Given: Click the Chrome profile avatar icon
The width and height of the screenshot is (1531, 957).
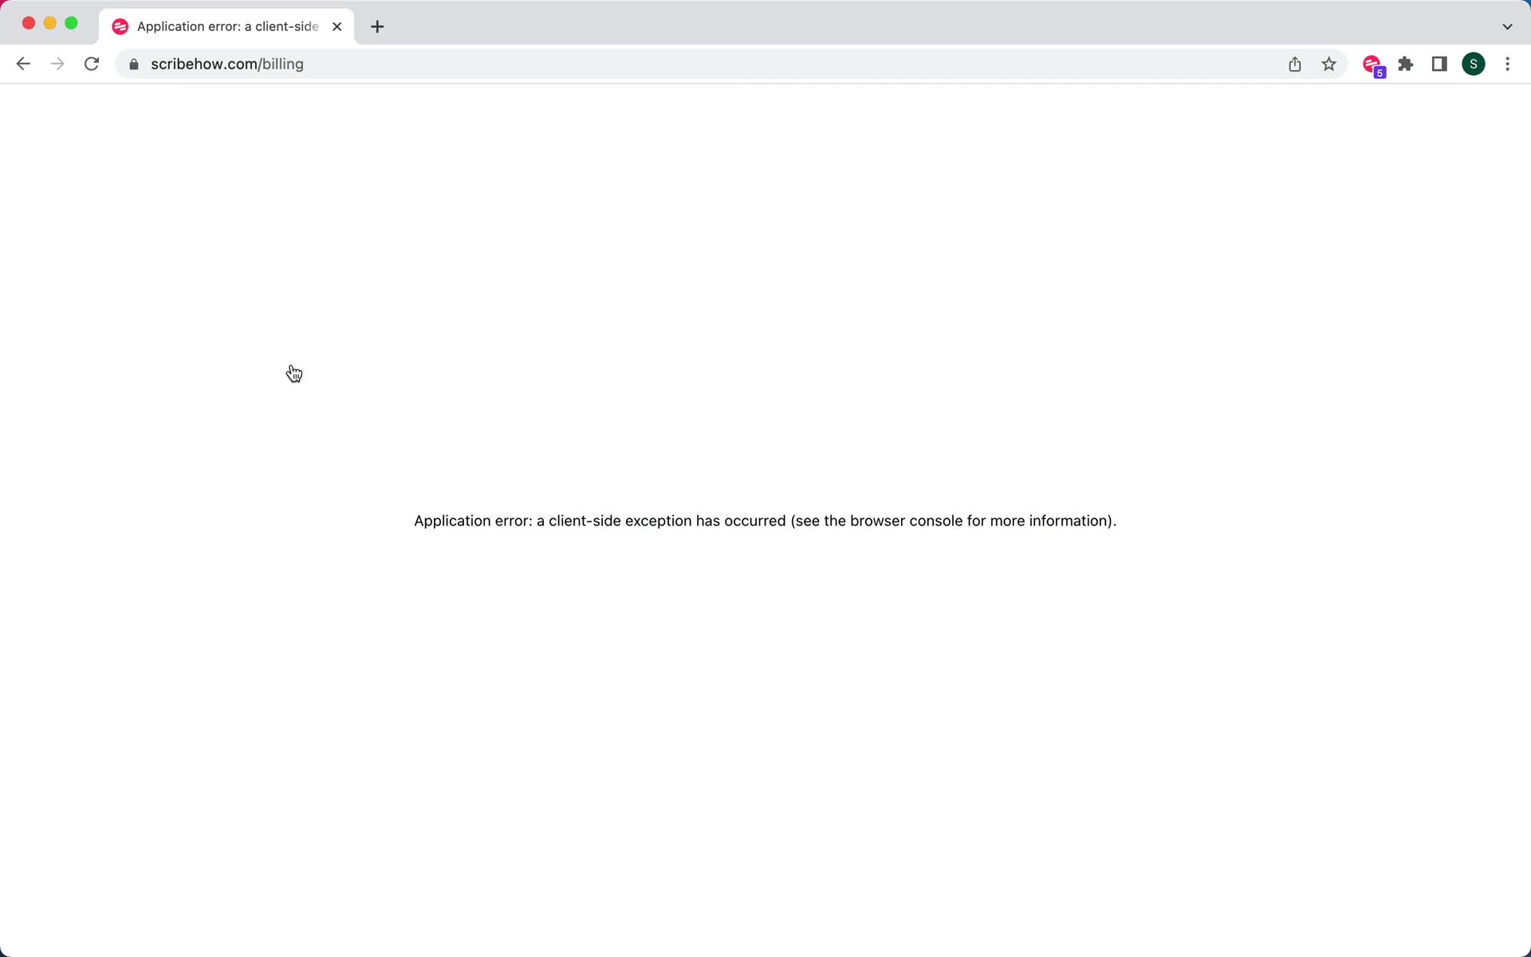Looking at the screenshot, I should [x=1474, y=64].
